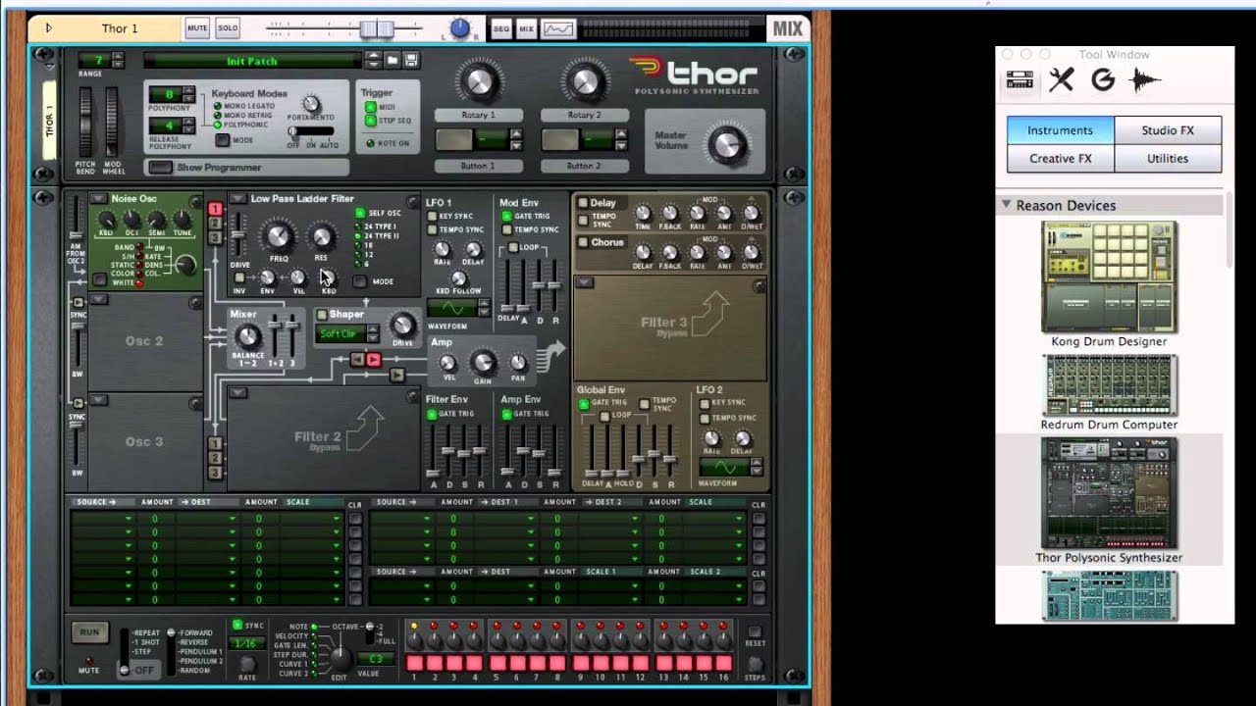
Task: Enable the Delay effect
Action: [583, 204]
